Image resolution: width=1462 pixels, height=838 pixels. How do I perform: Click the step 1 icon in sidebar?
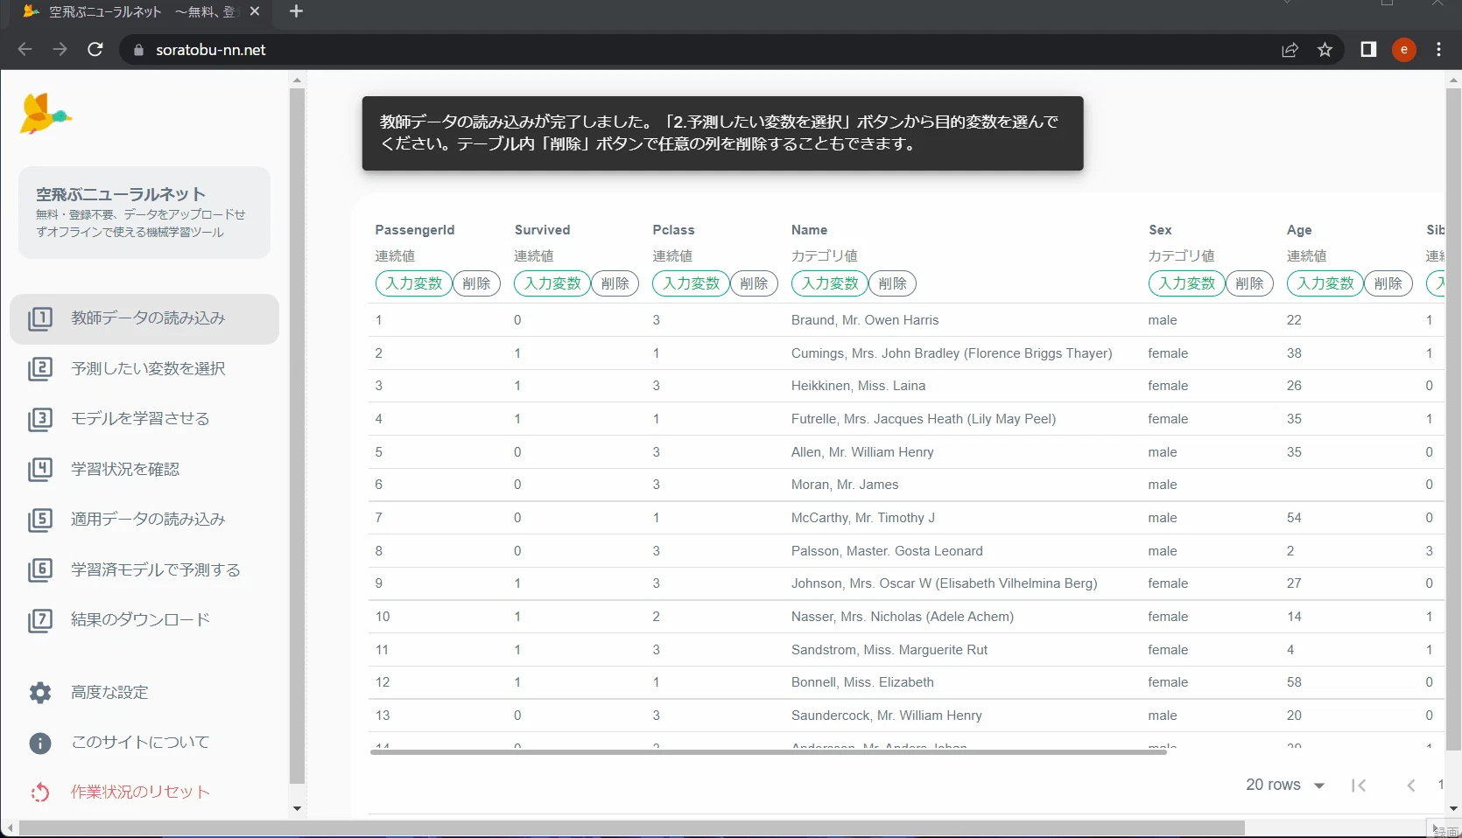[x=40, y=318]
